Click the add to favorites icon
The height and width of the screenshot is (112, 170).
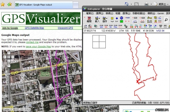[10, 4]
